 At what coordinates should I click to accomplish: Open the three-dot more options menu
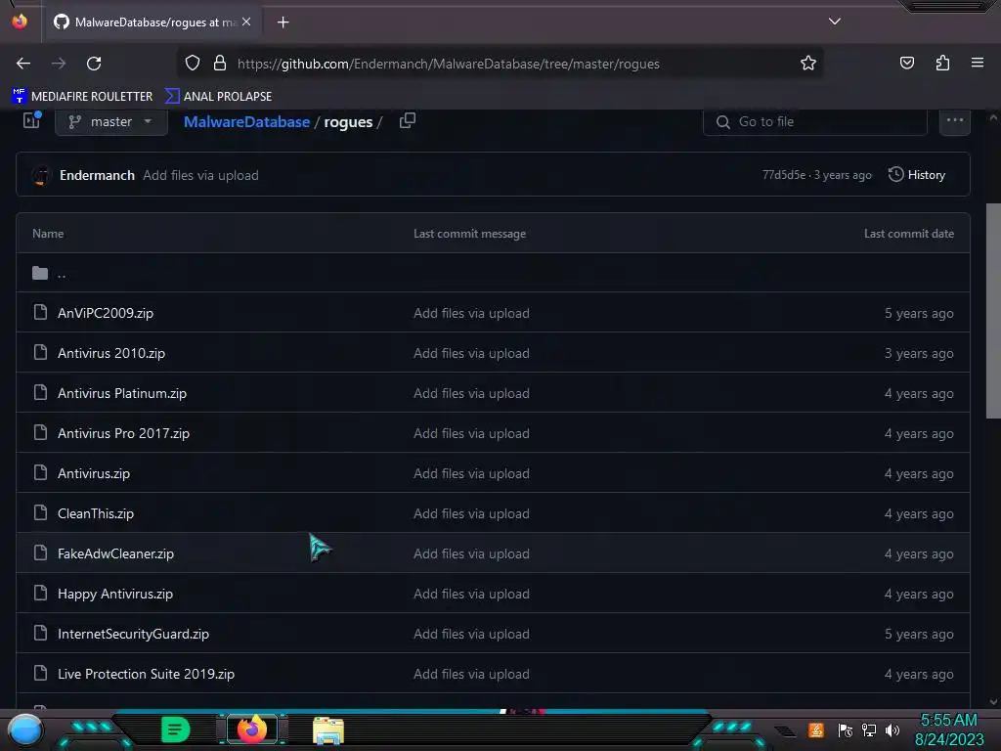coord(954,120)
